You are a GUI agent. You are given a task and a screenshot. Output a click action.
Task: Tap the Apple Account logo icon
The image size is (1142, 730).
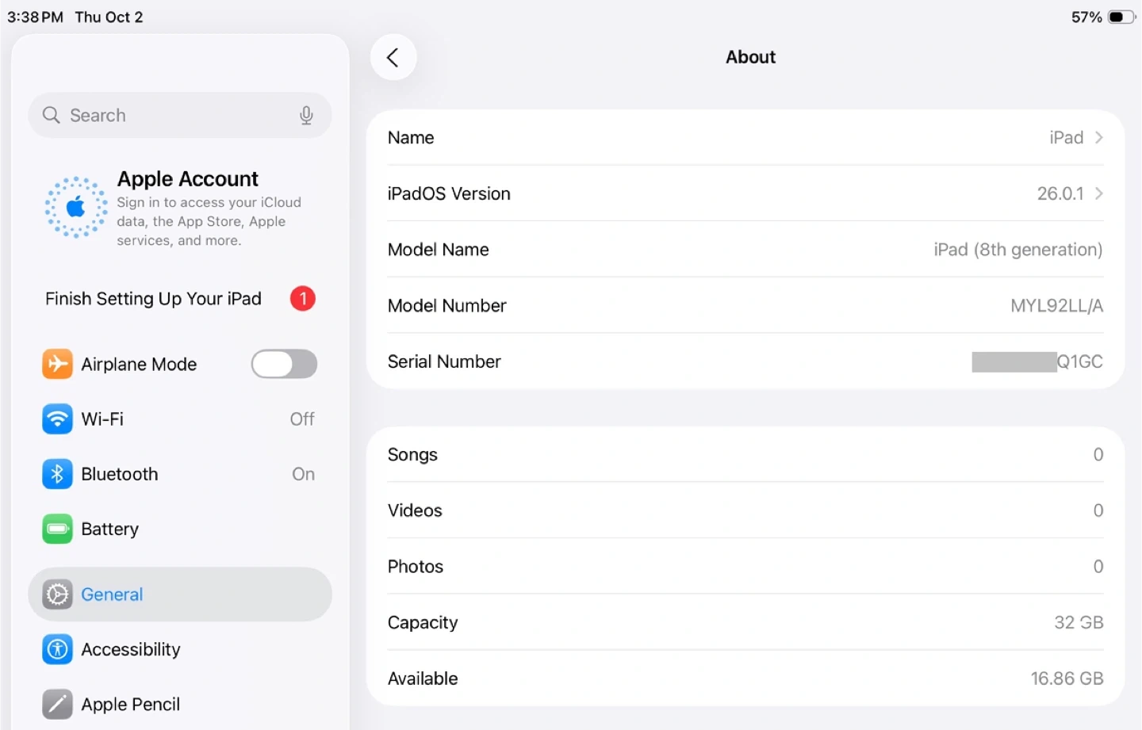[76, 208]
